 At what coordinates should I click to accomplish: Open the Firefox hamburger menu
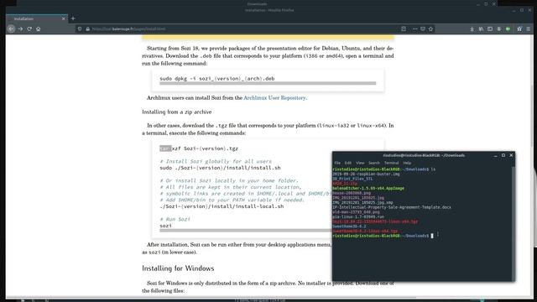529,29
